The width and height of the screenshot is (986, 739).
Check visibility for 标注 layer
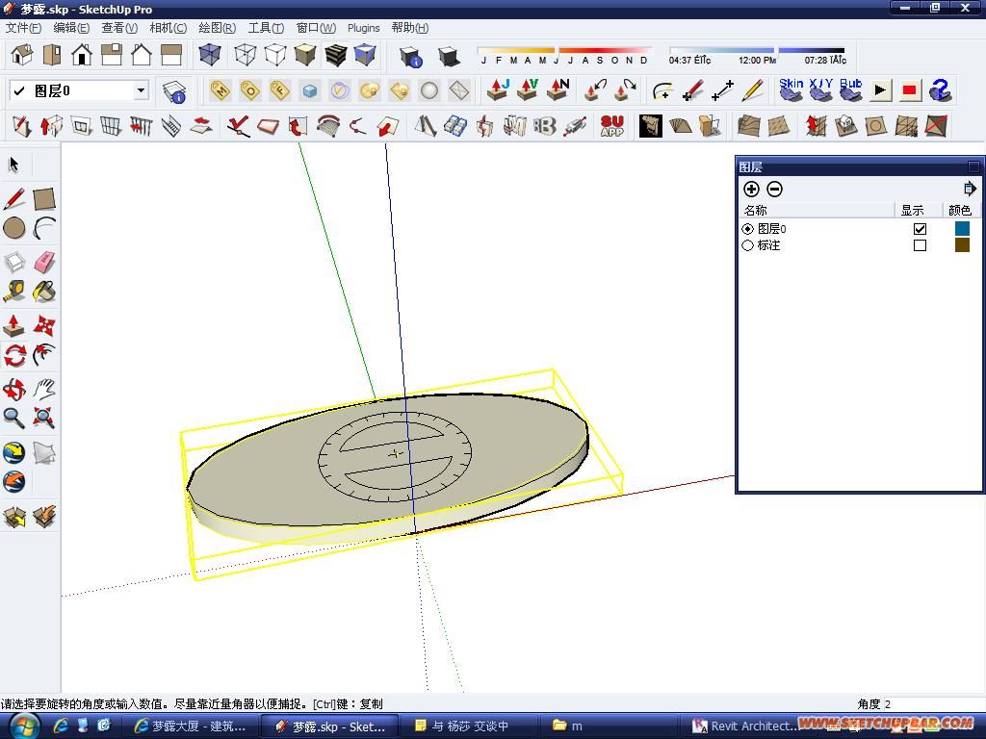pos(920,245)
